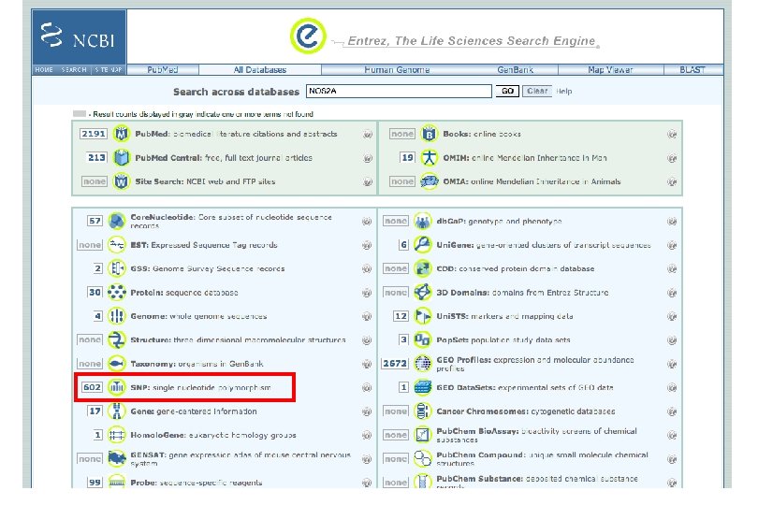Image resolution: width=758 pixels, height=505 pixels.
Task: Click the GEO DataSets icon
Action: (422, 387)
